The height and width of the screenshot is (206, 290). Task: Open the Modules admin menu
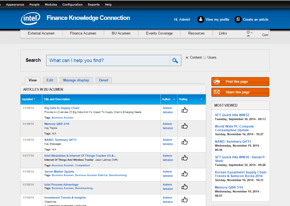[51, 5]
